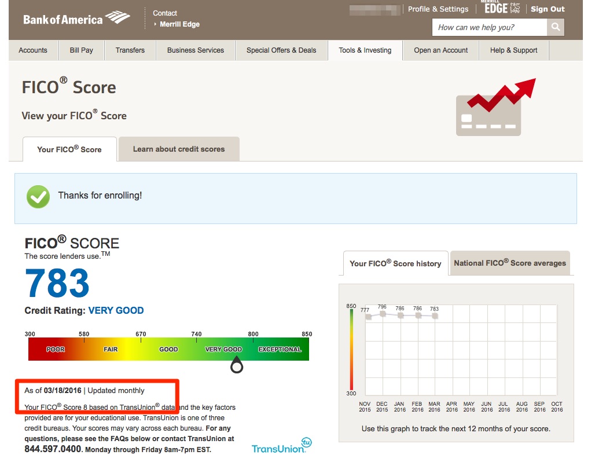Open the Accounts menu
595x466 pixels.
(33, 50)
